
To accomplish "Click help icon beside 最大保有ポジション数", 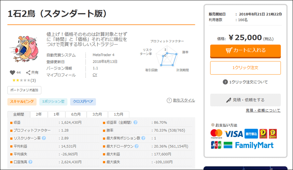I will 145,138.
